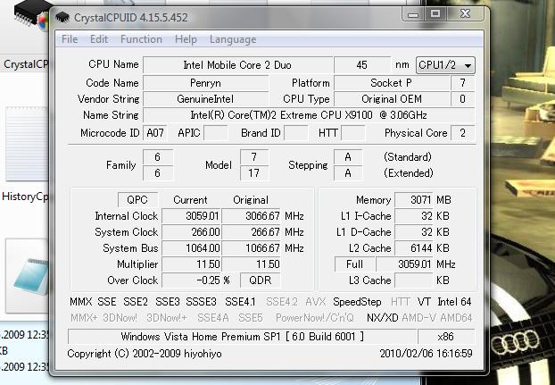This screenshot has height=385, width=555.
Task: Select the HistoryCp text file icon
Action: (x=26, y=144)
